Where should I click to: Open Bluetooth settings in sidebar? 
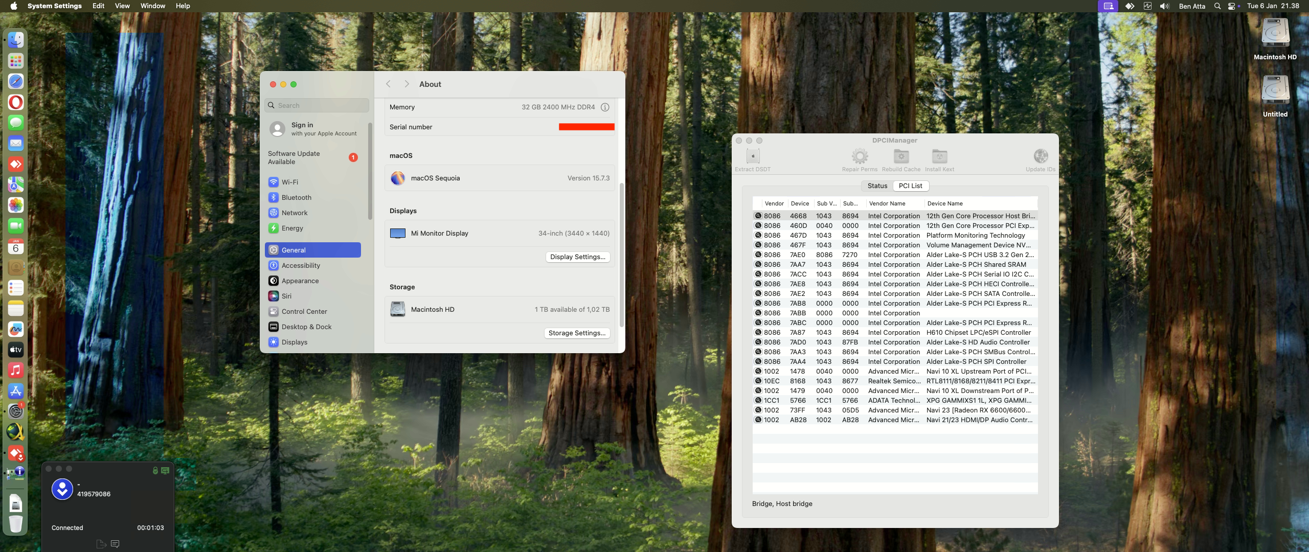313,197
